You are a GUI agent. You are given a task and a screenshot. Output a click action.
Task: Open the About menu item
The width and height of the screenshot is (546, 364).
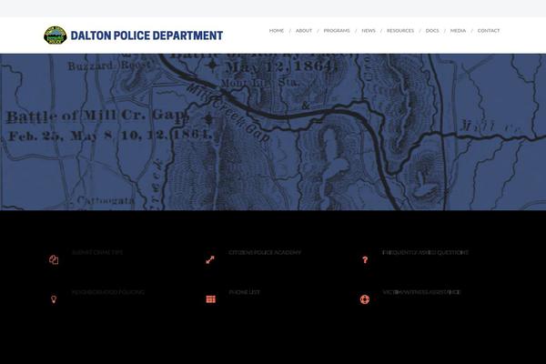coord(304,31)
